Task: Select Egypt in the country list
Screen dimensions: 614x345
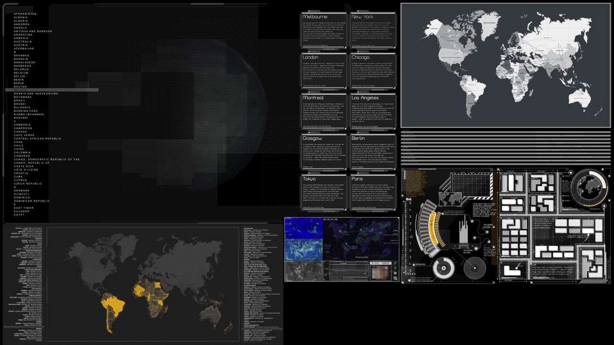Action: (19, 215)
